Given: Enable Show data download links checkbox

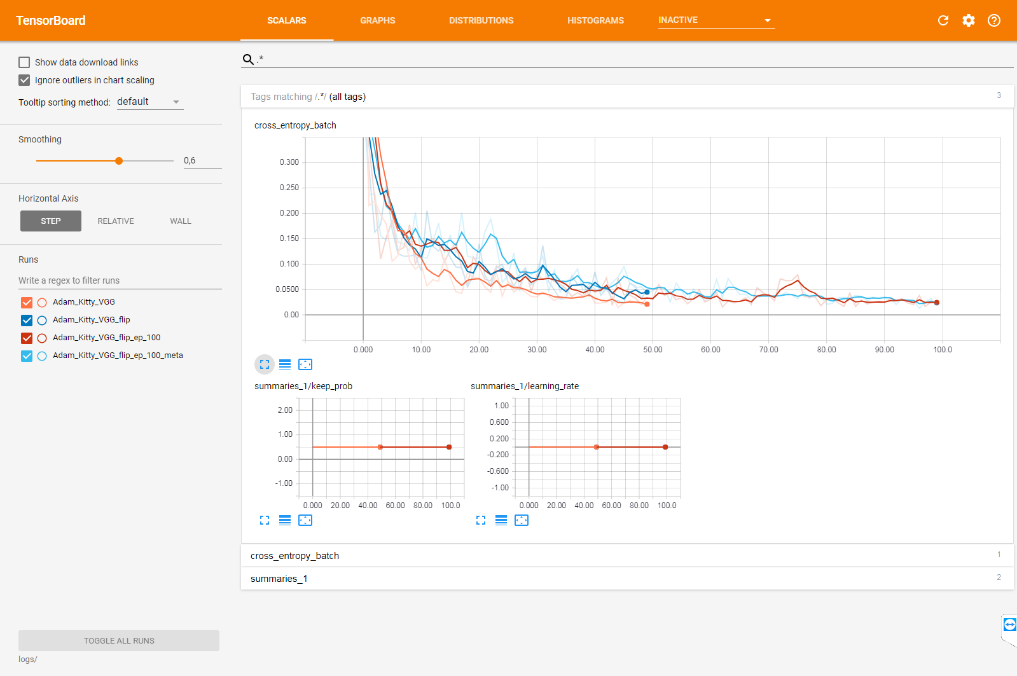Looking at the screenshot, I should [24, 62].
